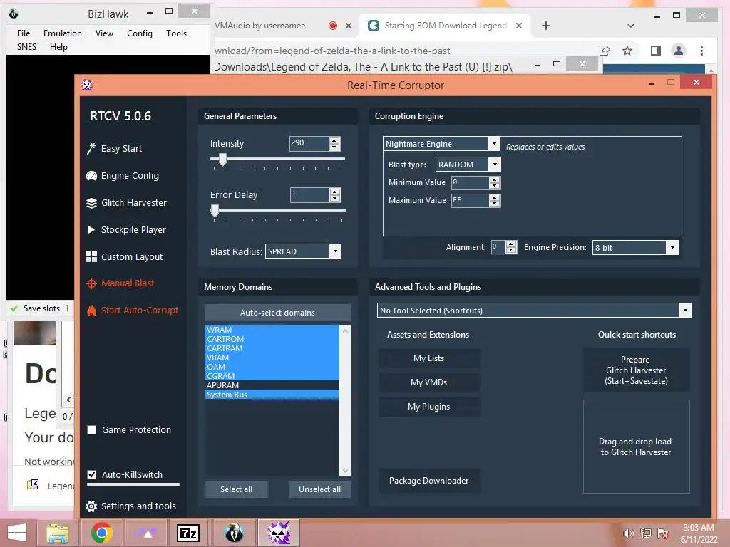Open BizHawk from taskbar
The width and height of the screenshot is (730, 547).
pos(234,533)
